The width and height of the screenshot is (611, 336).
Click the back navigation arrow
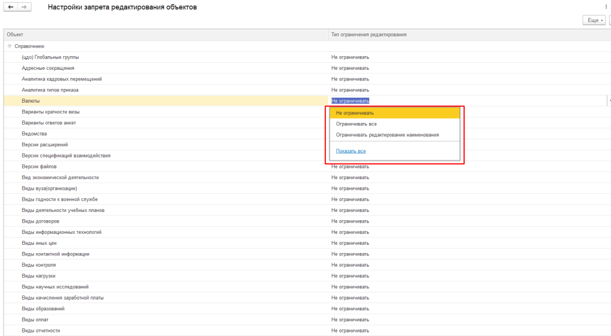coord(10,7)
